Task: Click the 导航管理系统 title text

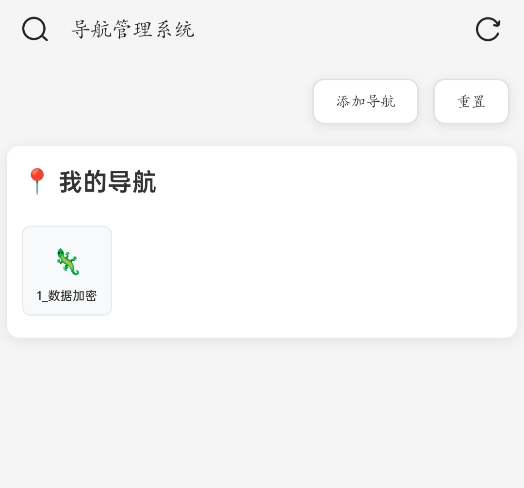Action: (132, 30)
